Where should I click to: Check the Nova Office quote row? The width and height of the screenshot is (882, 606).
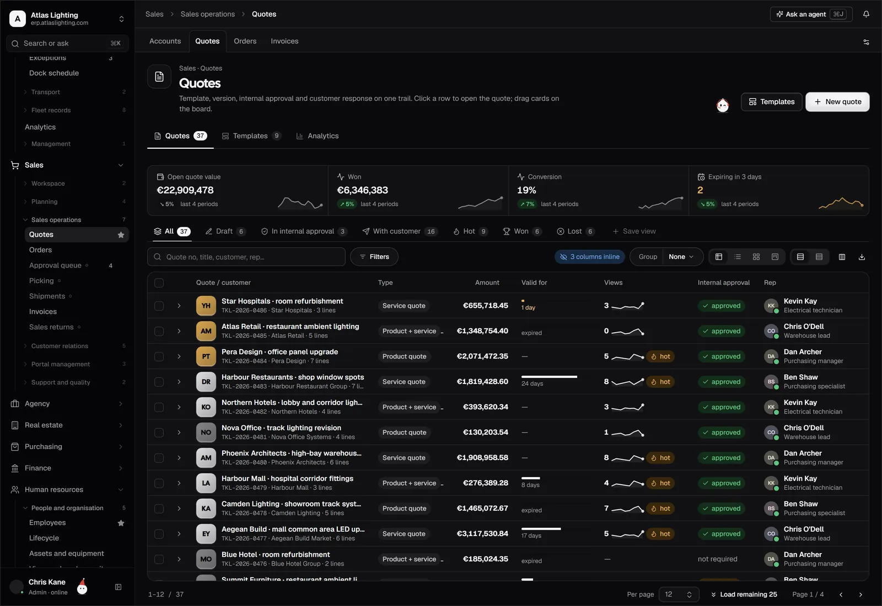[159, 432]
